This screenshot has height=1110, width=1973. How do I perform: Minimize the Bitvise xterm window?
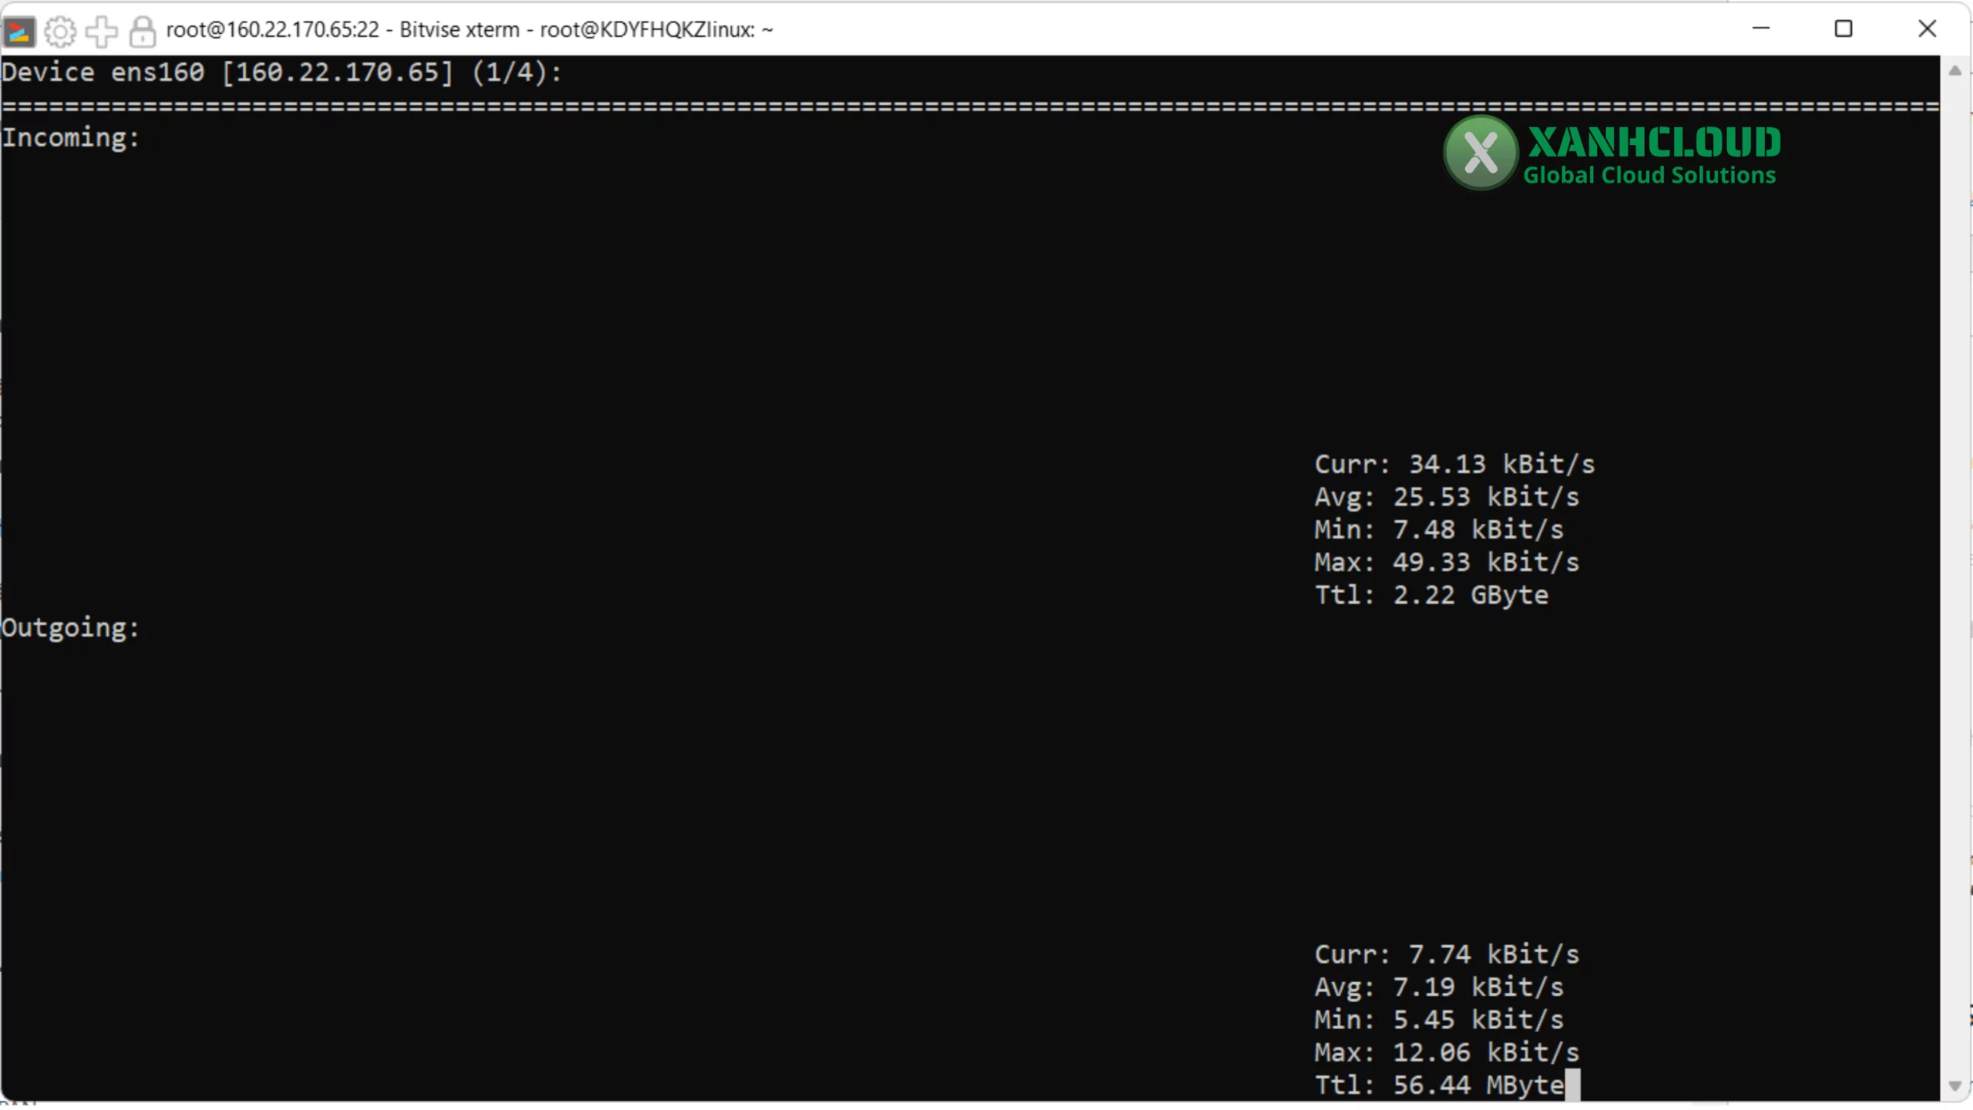pyautogui.click(x=1761, y=29)
